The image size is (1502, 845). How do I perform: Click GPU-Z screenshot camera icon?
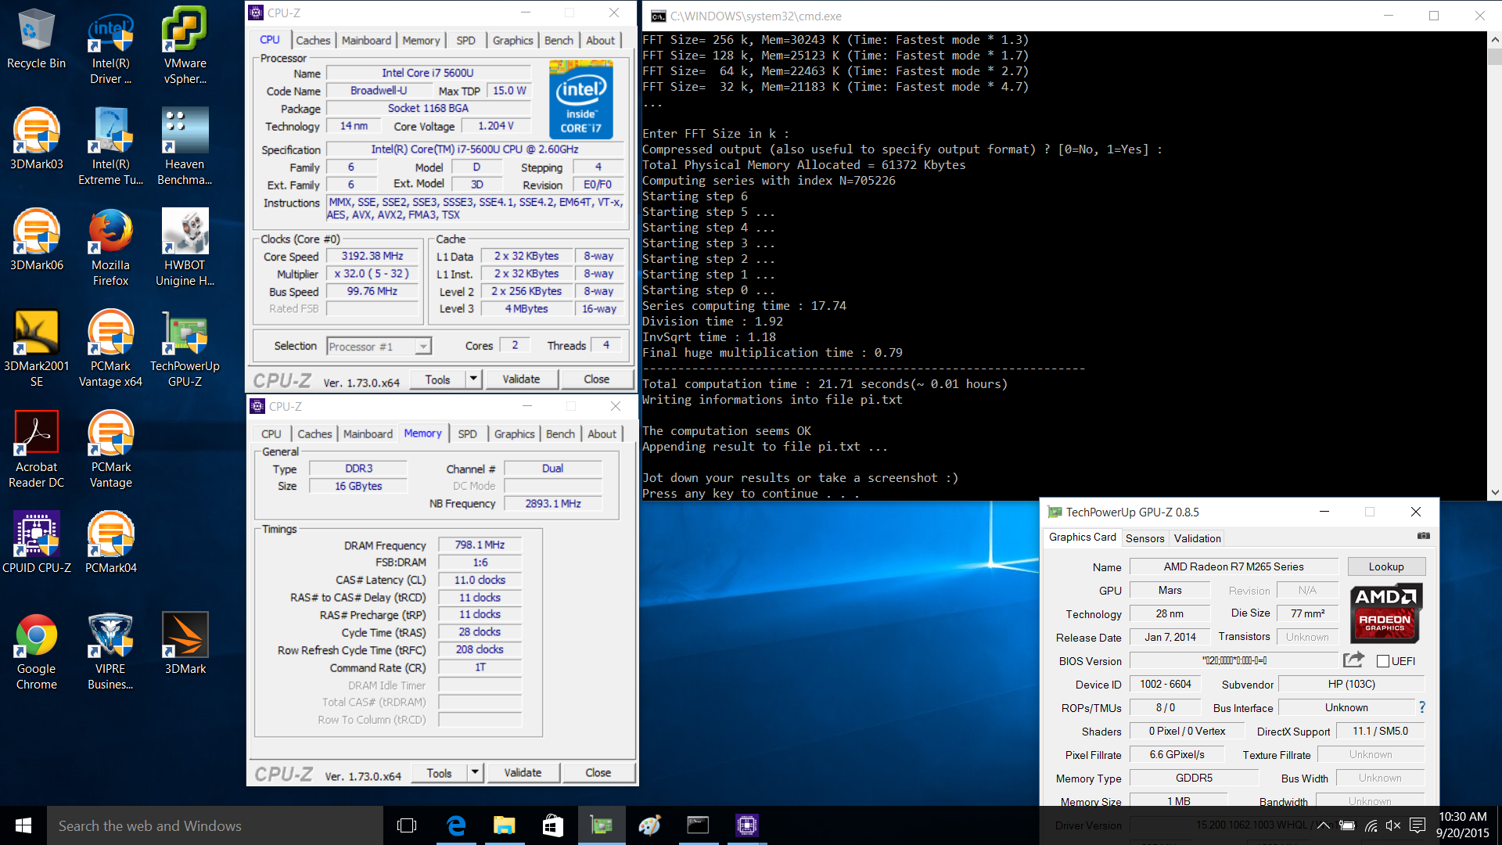[x=1424, y=537]
